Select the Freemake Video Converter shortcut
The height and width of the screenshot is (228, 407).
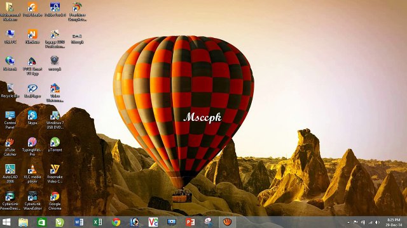pos(55,174)
